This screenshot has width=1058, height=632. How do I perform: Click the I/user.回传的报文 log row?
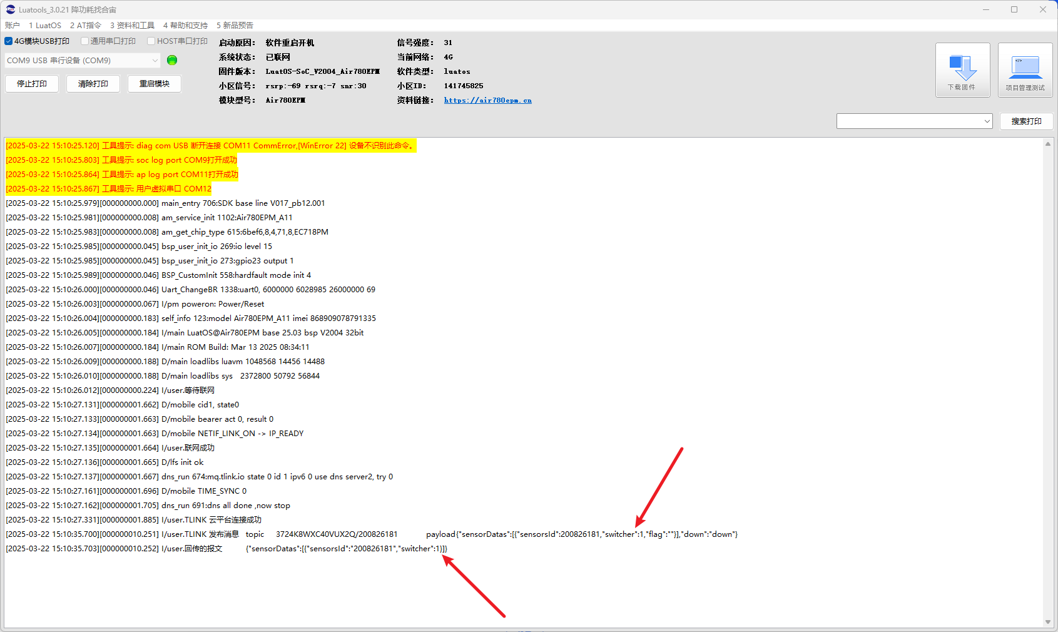click(x=226, y=549)
